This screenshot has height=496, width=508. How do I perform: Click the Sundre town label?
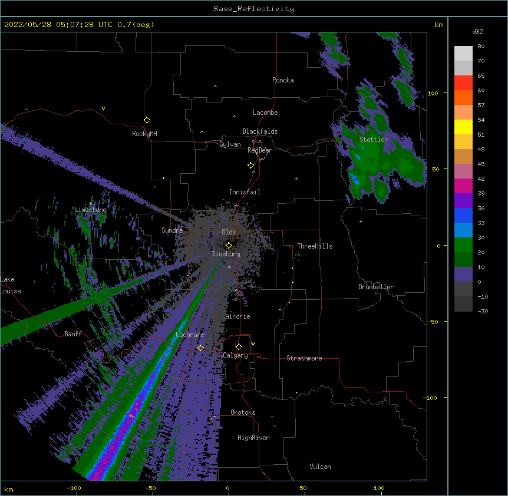pyautogui.click(x=172, y=230)
